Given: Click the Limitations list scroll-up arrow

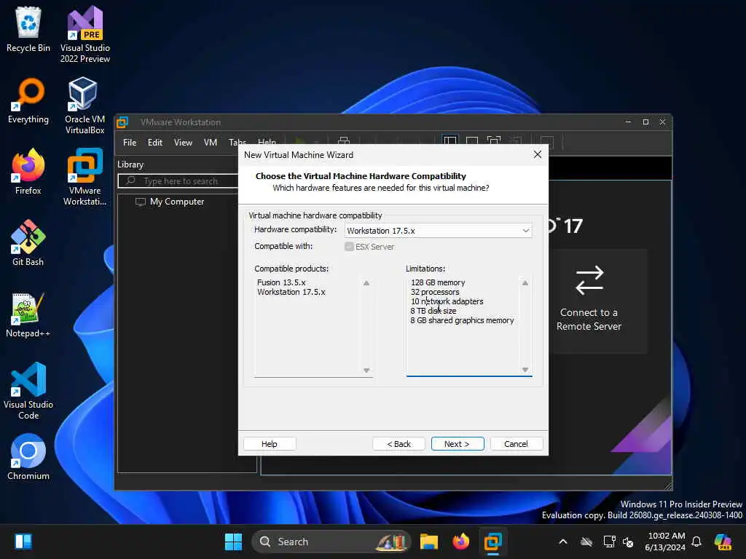Looking at the screenshot, I should coord(525,283).
